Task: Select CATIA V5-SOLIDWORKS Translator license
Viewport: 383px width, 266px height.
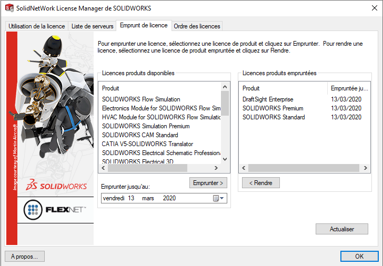Action: click(x=147, y=144)
